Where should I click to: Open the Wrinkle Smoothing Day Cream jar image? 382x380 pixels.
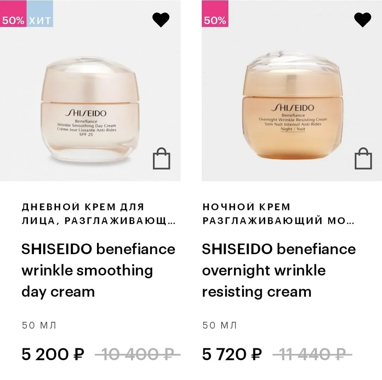tap(90, 109)
